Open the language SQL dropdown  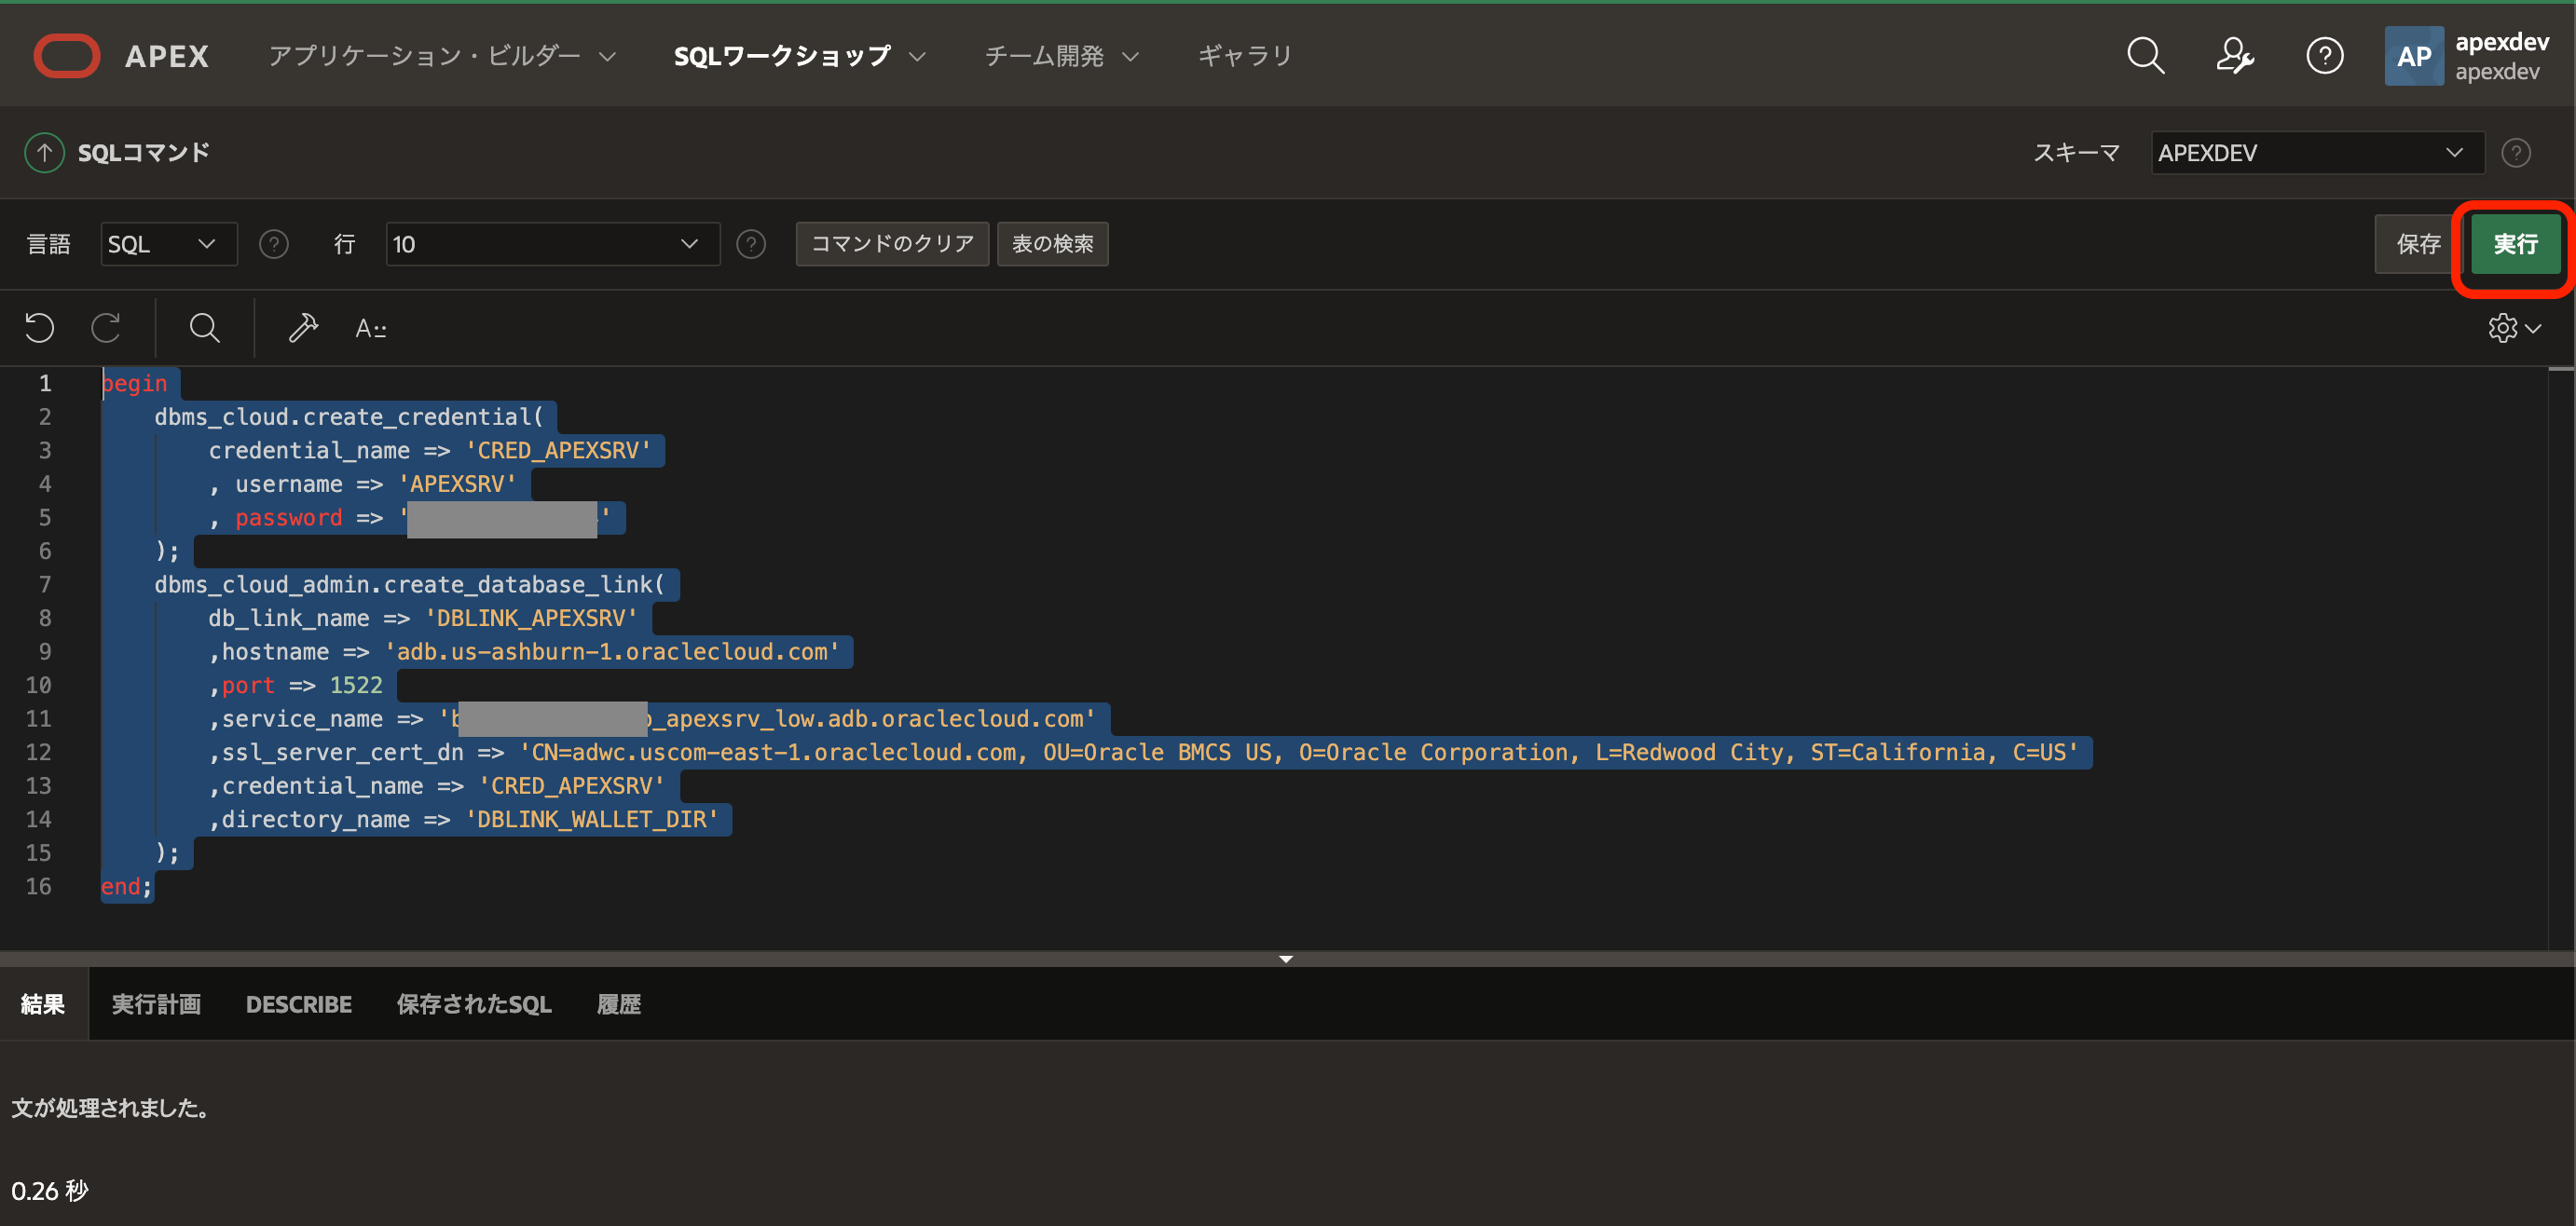167,244
